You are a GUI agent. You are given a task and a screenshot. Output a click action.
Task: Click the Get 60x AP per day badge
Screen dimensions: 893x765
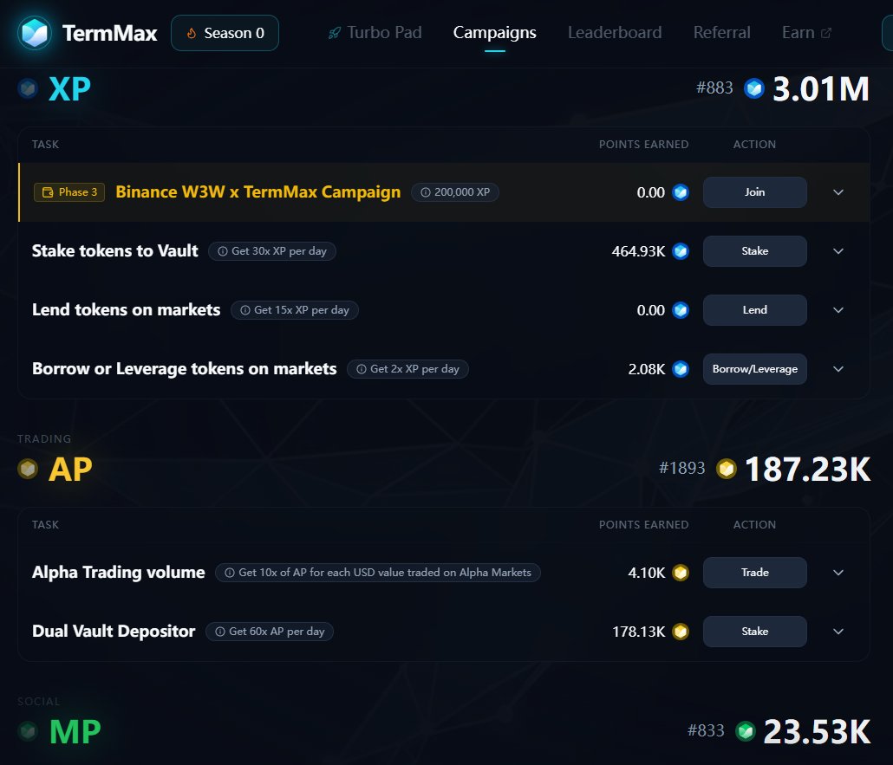point(270,632)
